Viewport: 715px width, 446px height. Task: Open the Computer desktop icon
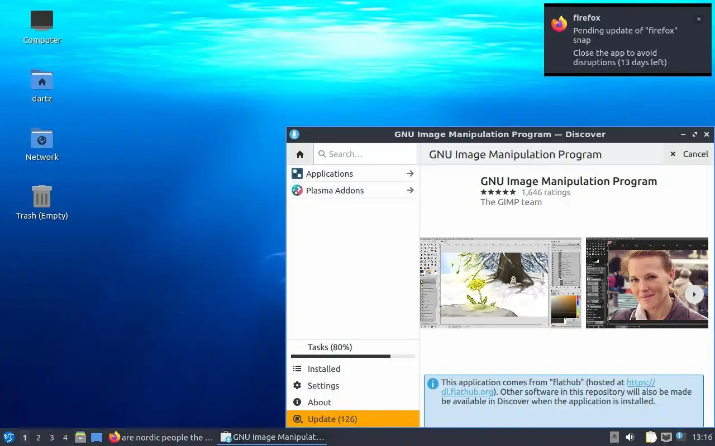(42, 21)
